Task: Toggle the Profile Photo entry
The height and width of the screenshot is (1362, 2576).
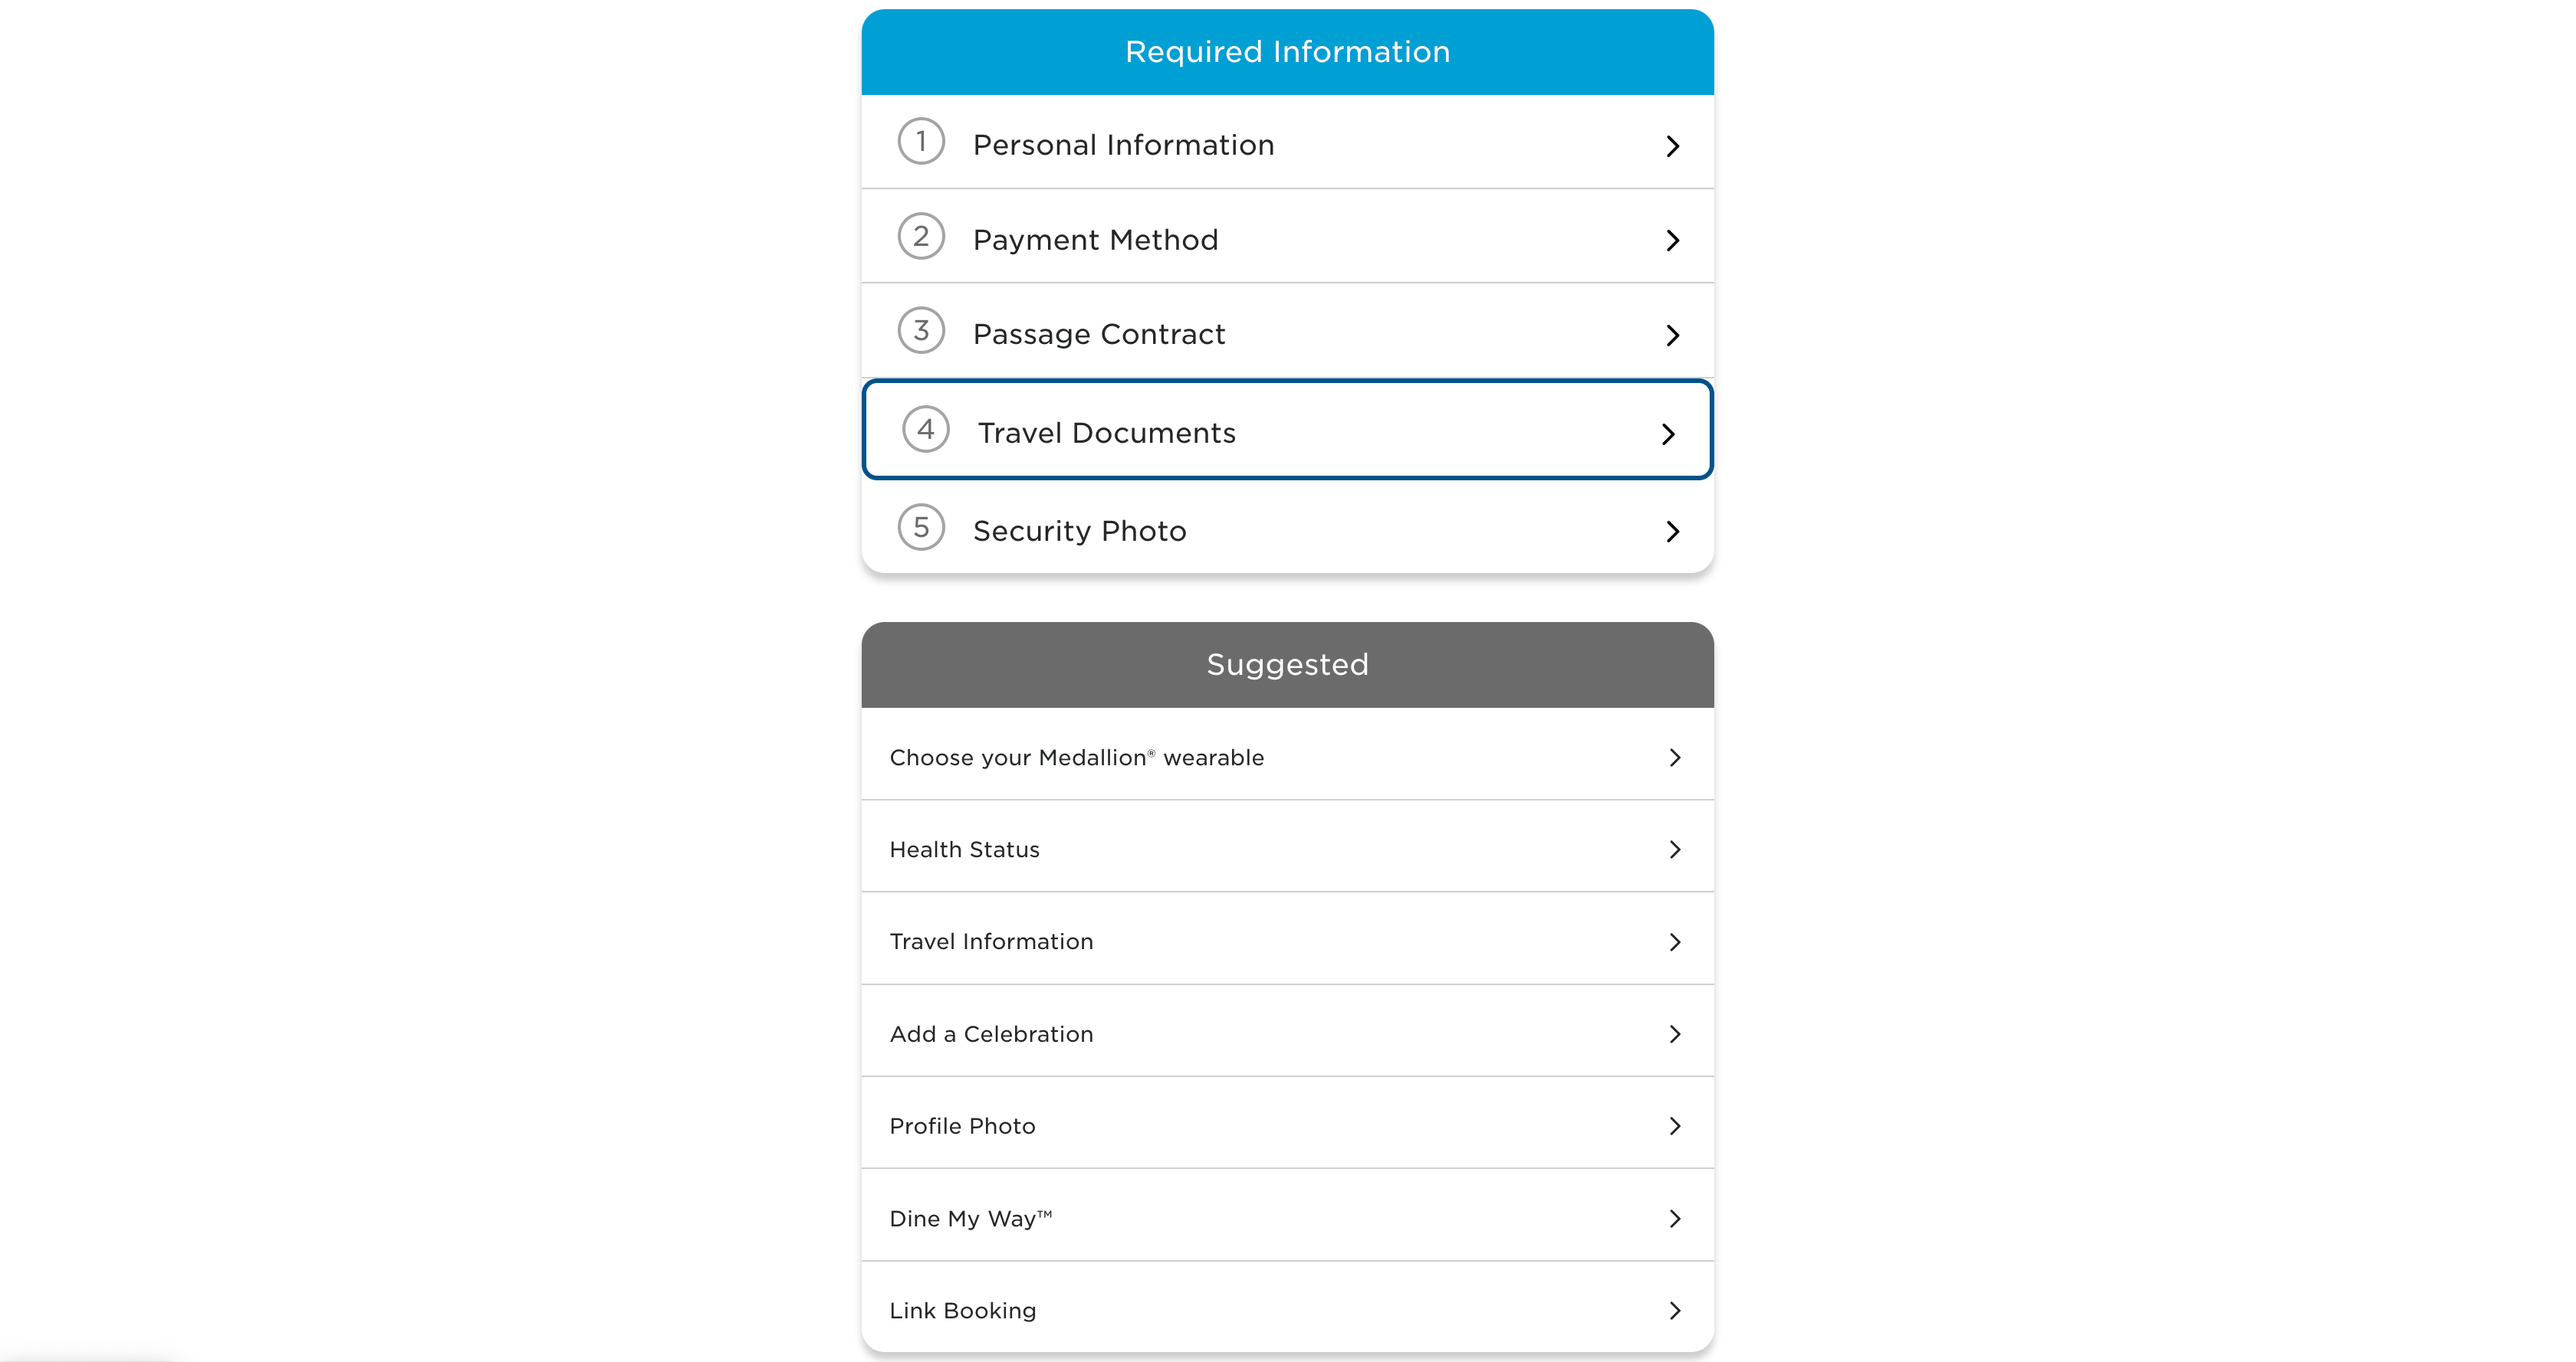Action: pyautogui.click(x=1286, y=1125)
